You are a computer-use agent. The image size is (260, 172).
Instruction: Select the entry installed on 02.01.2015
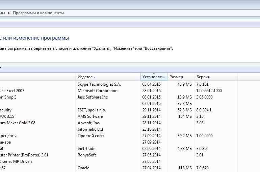coord(151,104)
